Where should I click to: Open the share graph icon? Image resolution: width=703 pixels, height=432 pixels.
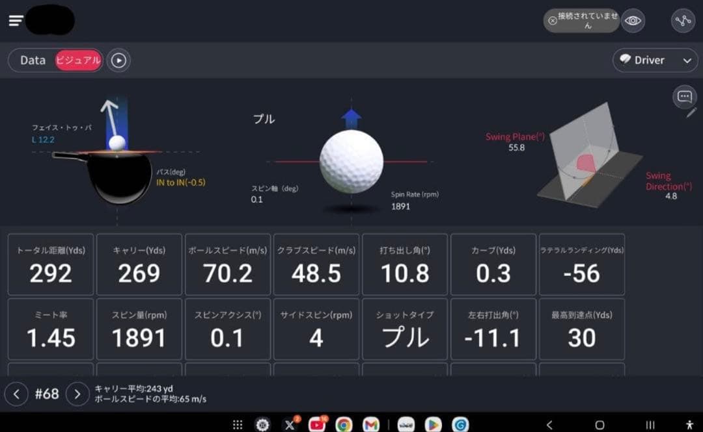[x=683, y=21]
